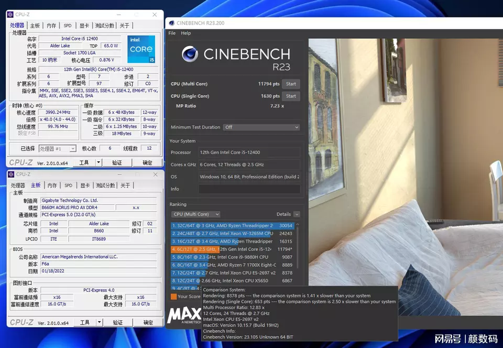
Task: Click the PCI-Express 5.0 (32.0 GT/s) field
Action: coord(99,214)
